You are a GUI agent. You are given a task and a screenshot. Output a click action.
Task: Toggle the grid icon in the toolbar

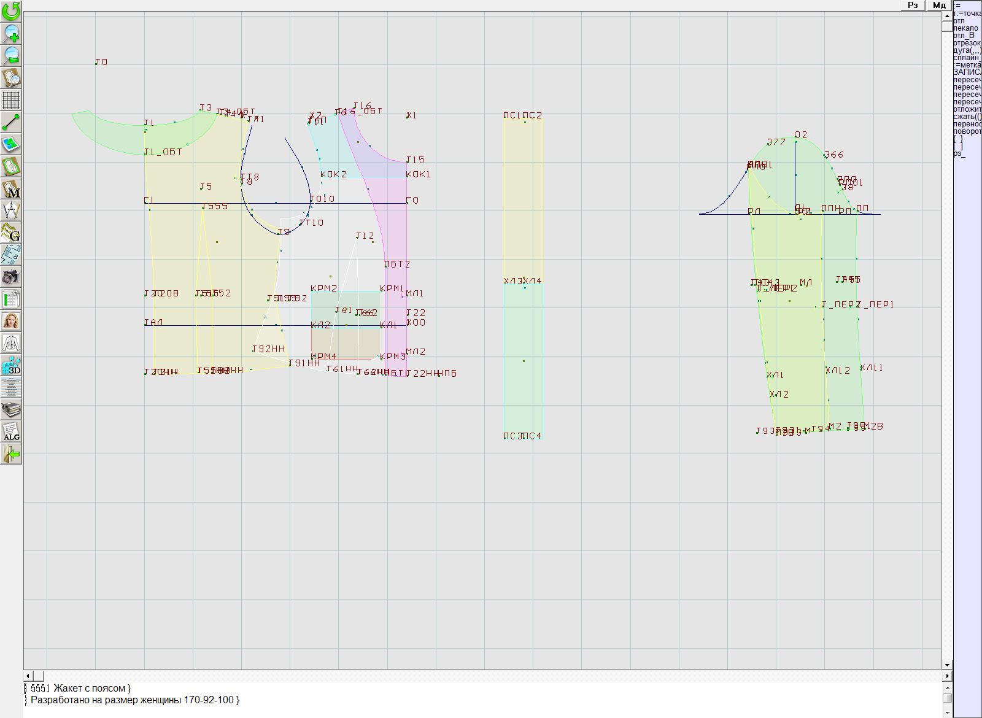click(x=11, y=100)
